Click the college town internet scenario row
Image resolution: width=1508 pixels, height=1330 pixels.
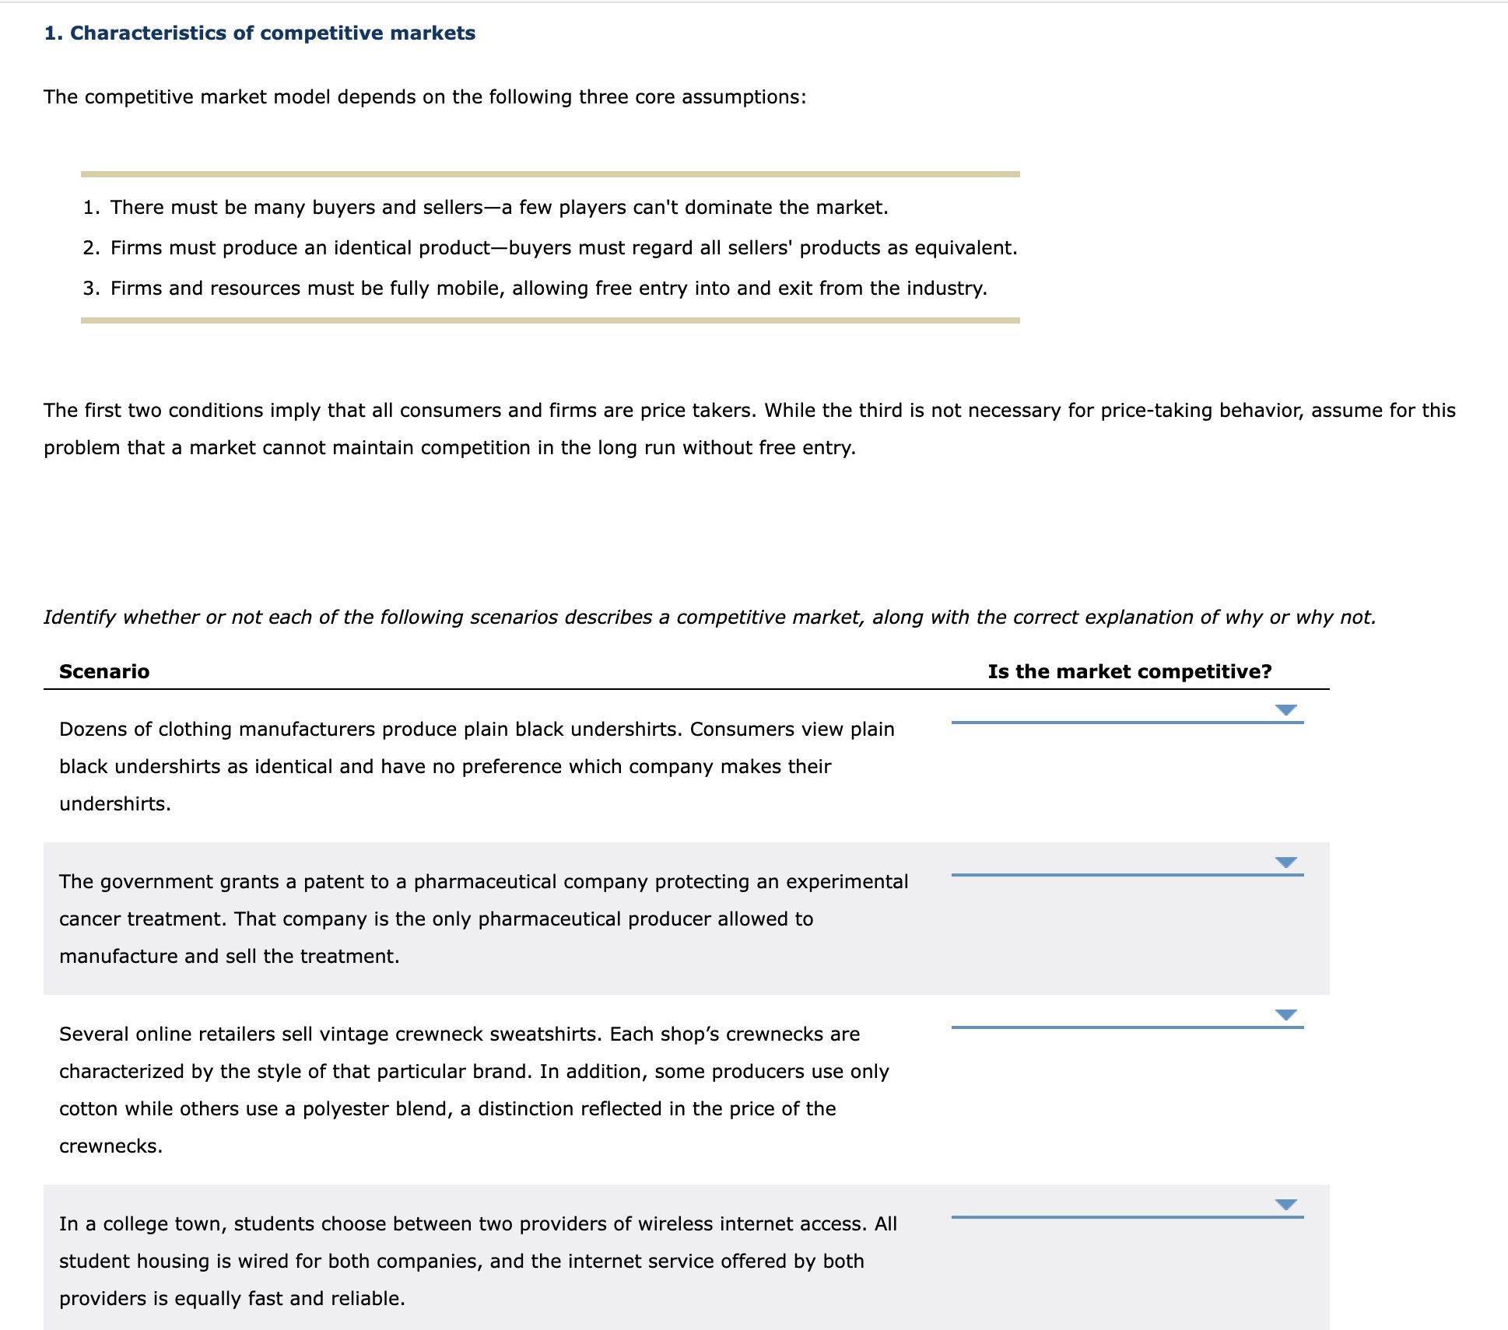(478, 1260)
